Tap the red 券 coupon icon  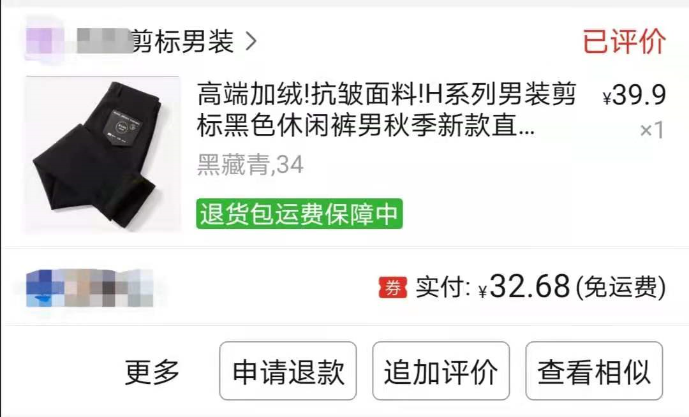[x=393, y=288]
